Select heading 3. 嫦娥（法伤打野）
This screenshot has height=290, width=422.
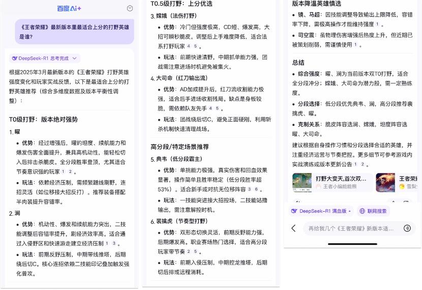click(174, 16)
